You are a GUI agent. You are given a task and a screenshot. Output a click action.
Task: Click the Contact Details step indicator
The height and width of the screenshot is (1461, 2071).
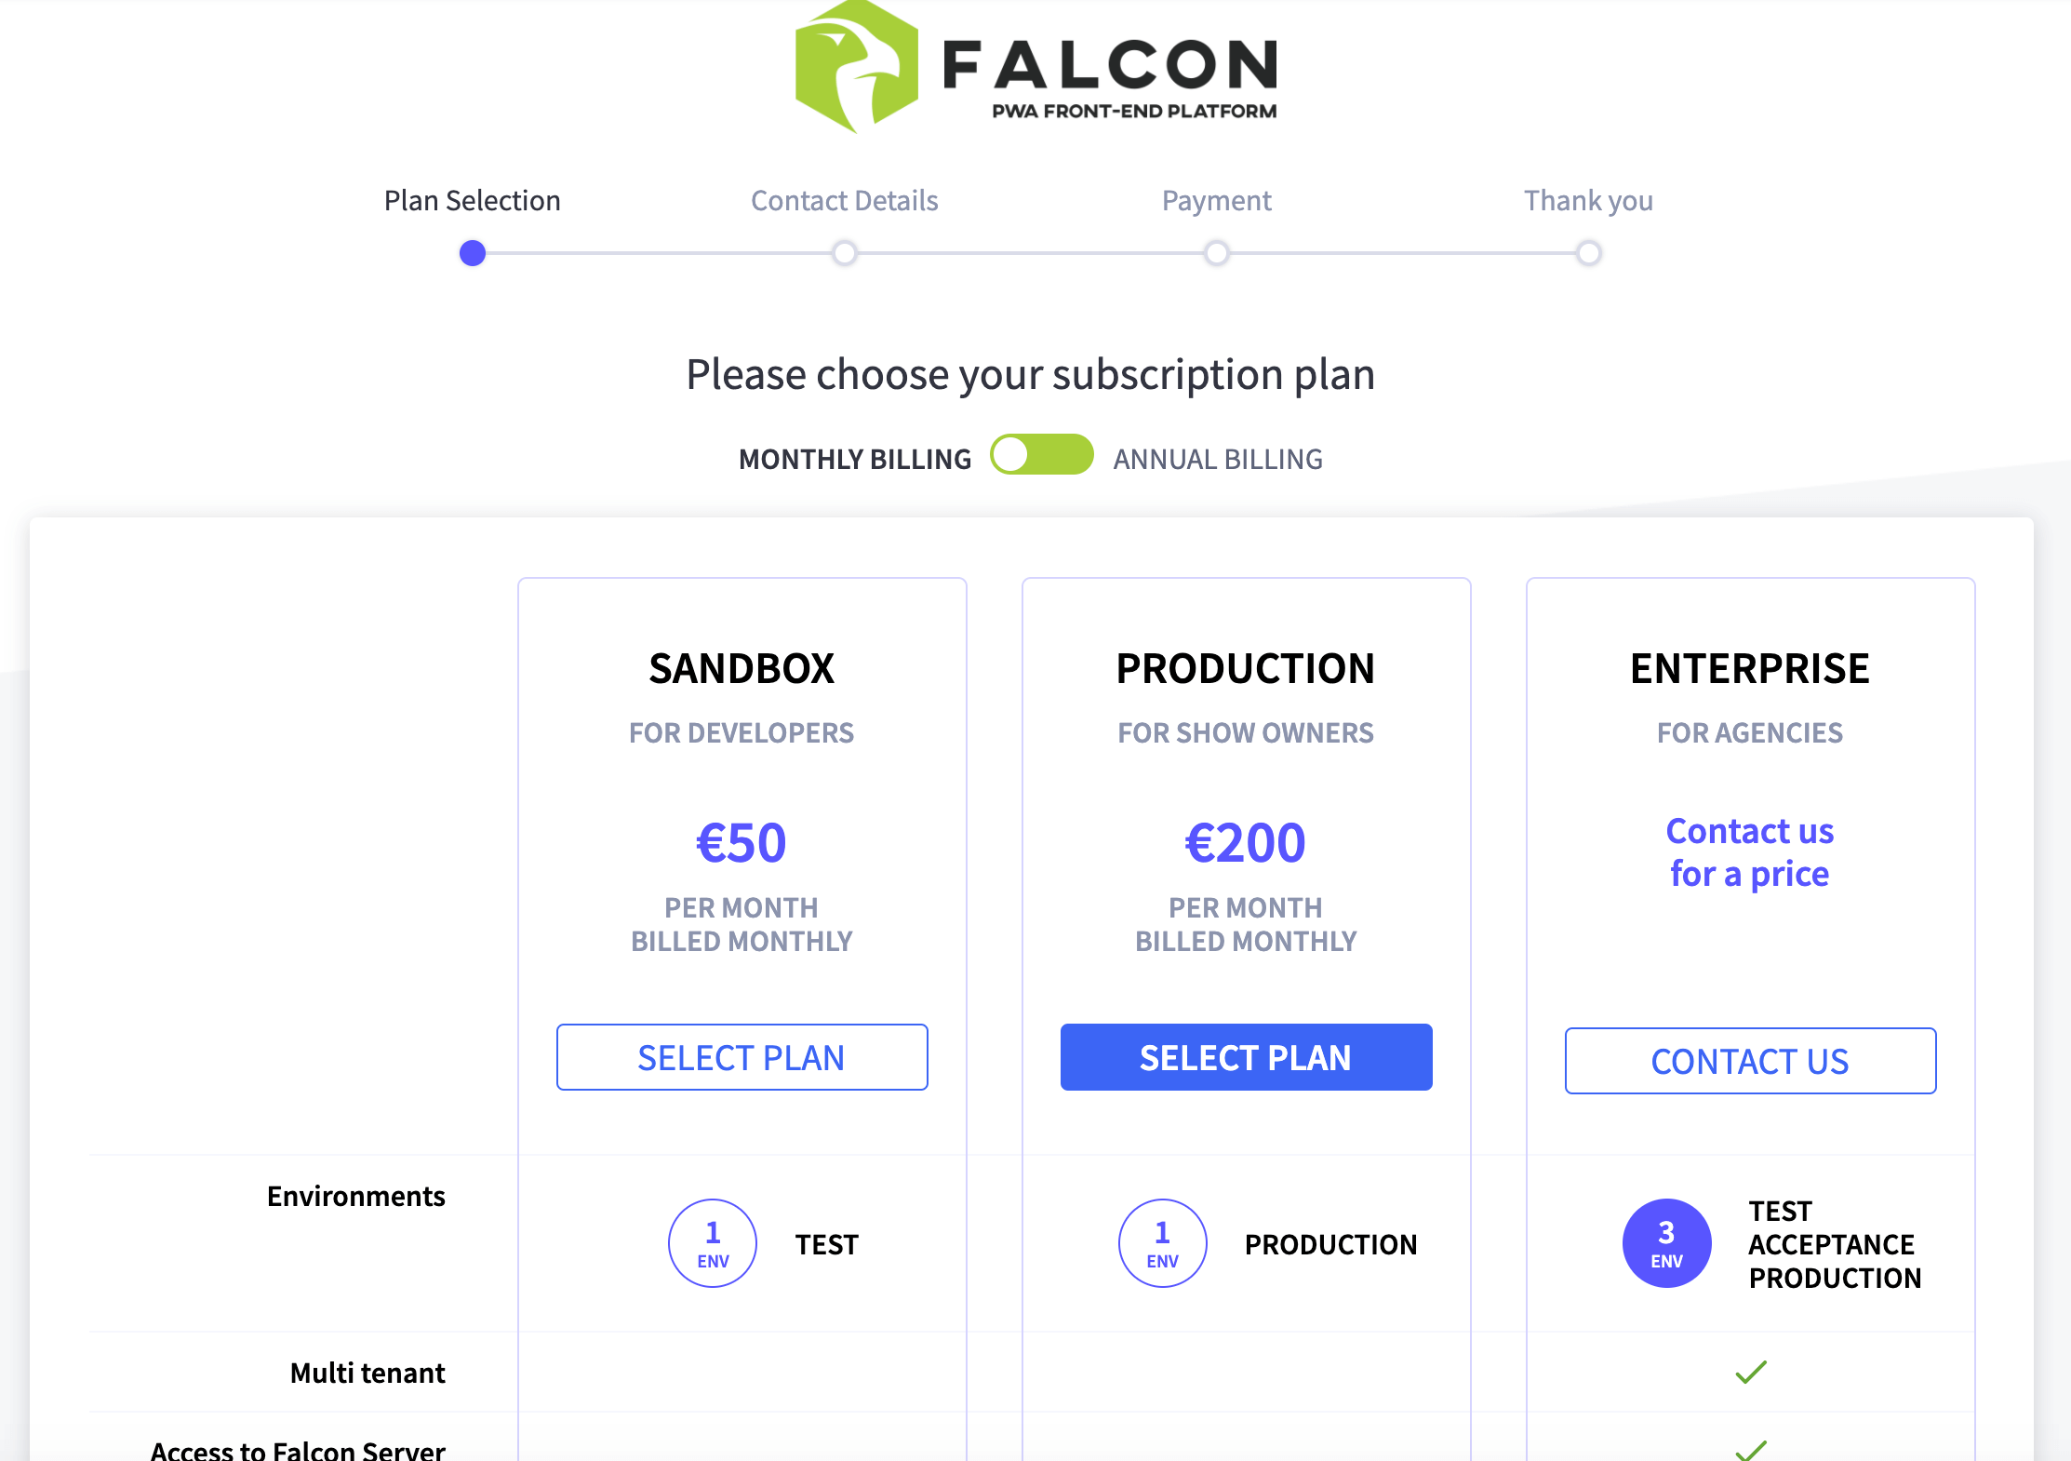(x=844, y=253)
